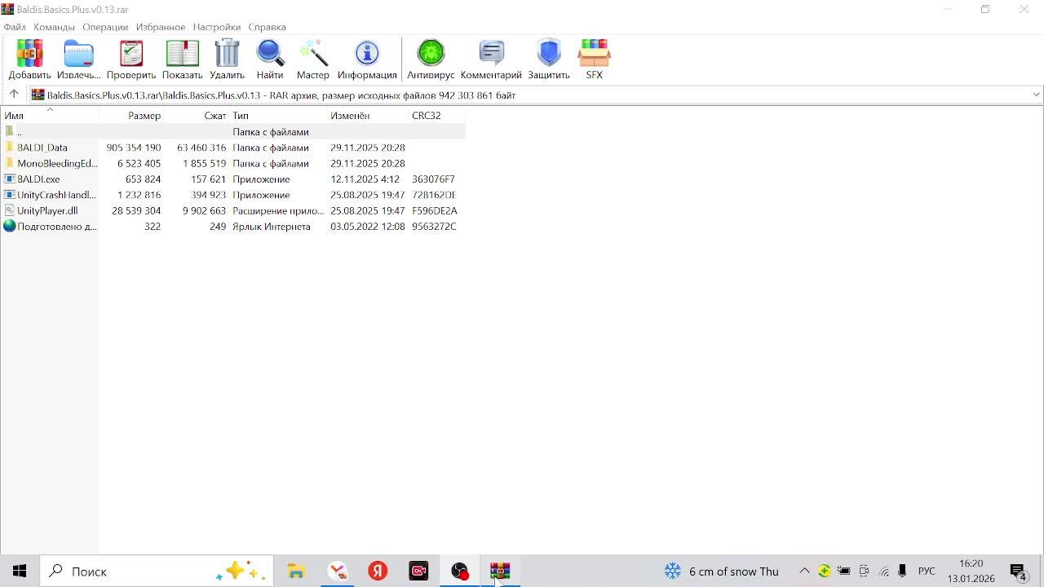Open the notification center icon
Image resolution: width=1044 pixels, height=587 pixels.
coord(1019,572)
